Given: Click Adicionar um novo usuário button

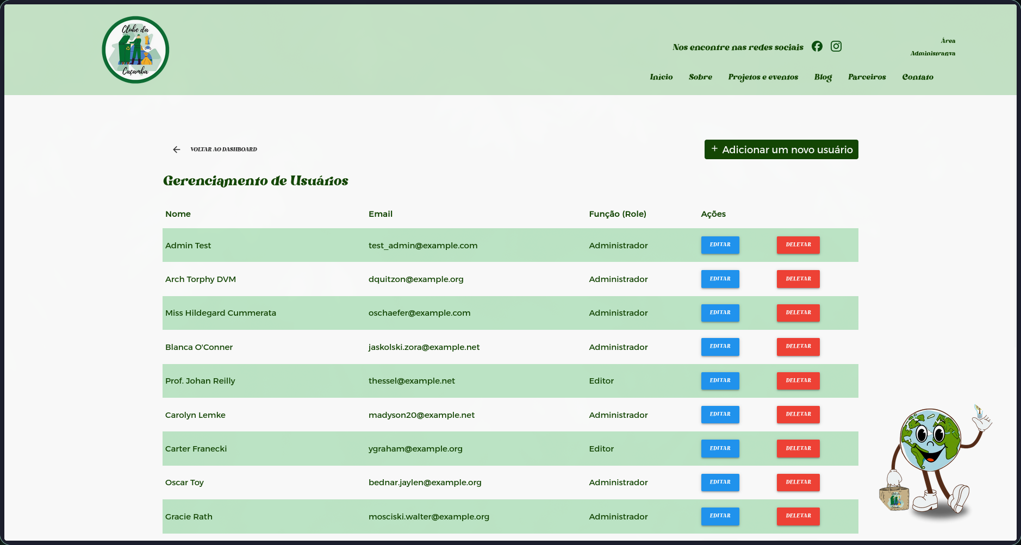Looking at the screenshot, I should click(x=781, y=149).
